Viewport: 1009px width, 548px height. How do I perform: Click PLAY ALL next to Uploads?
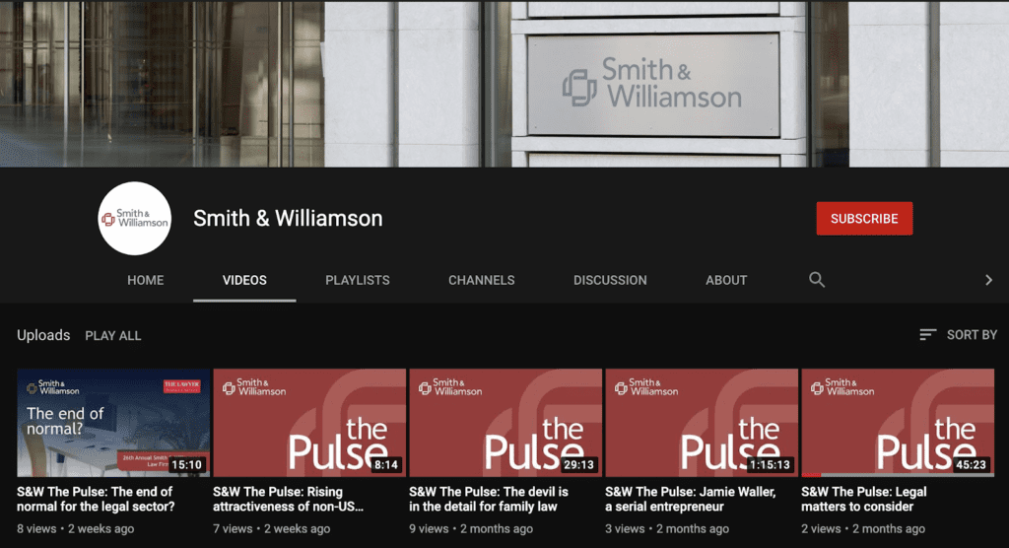click(112, 335)
